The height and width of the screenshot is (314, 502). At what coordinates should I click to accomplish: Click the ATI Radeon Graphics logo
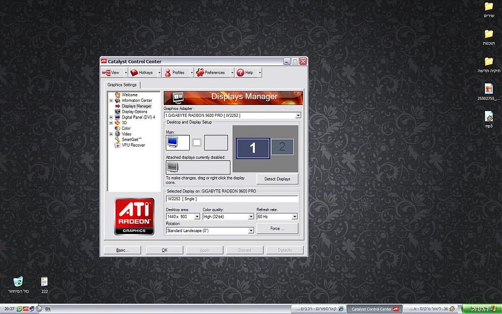coord(135,216)
